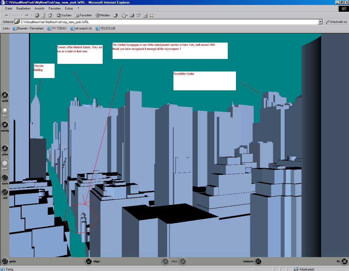Image resolution: width=349 pixels, height=271 pixels.
Task: Open the tel.search.ch link
Action: point(81,28)
